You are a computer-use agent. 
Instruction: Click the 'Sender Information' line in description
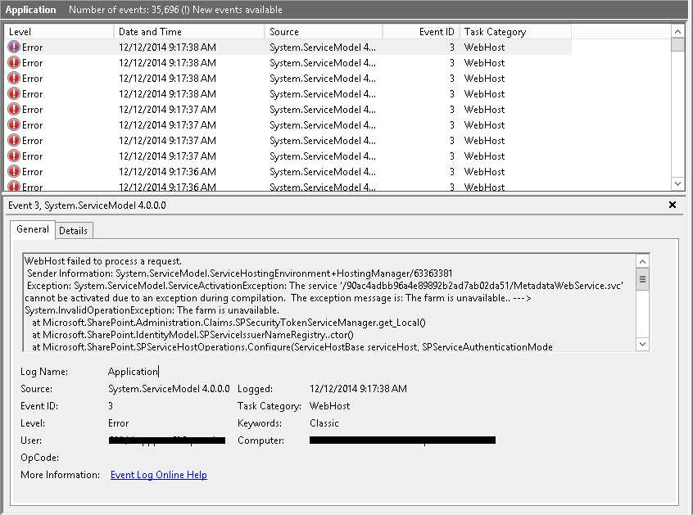pyautogui.click(x=239, y=273)
